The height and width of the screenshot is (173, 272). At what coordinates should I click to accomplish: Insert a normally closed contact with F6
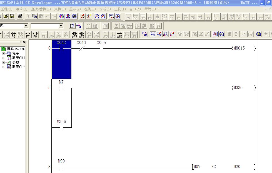click(13, 34)
